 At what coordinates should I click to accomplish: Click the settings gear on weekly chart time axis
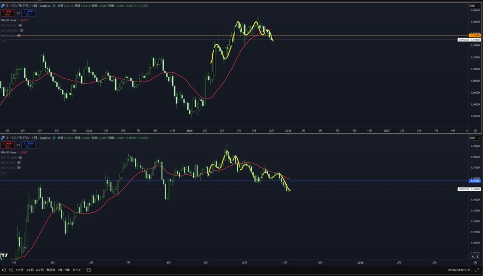(x=475, y=130)
